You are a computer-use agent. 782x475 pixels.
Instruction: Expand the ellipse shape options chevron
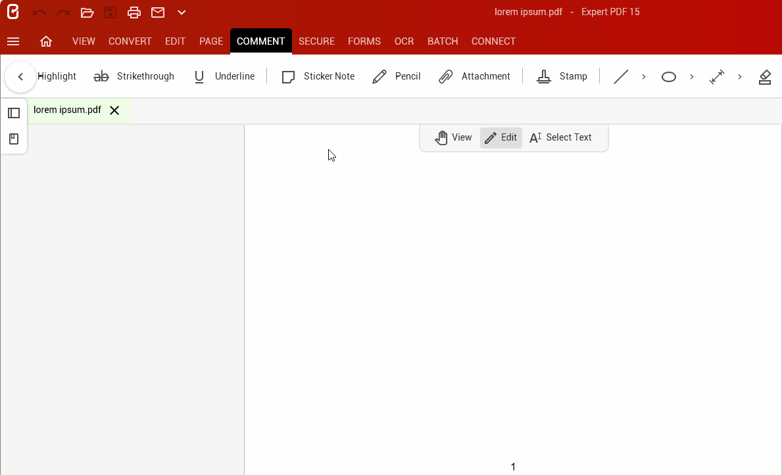(x=692, y=77)
